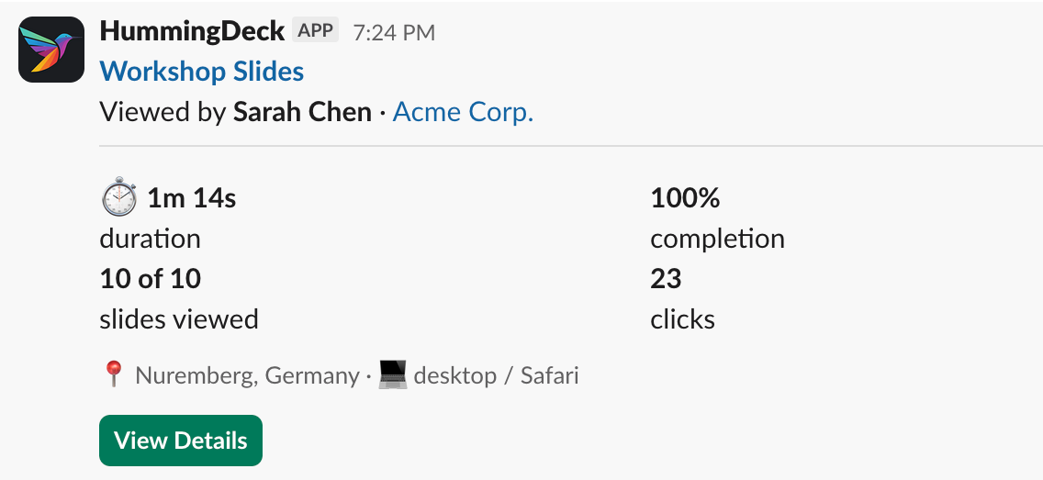
Task: Click the 100% completion value
Action: (685, 198)
